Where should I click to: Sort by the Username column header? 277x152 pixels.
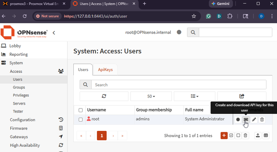point(110,110)
